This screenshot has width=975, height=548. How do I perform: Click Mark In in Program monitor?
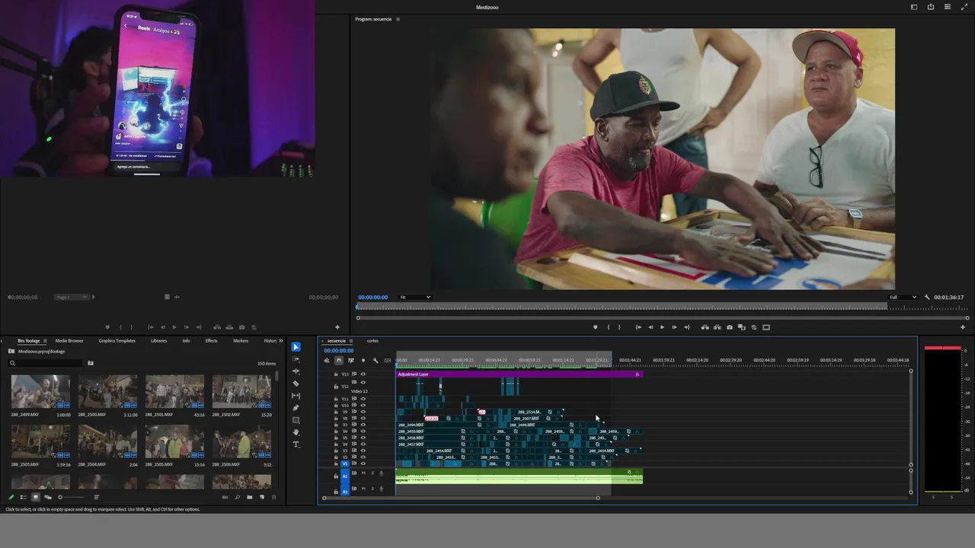(x=608, y=327)
